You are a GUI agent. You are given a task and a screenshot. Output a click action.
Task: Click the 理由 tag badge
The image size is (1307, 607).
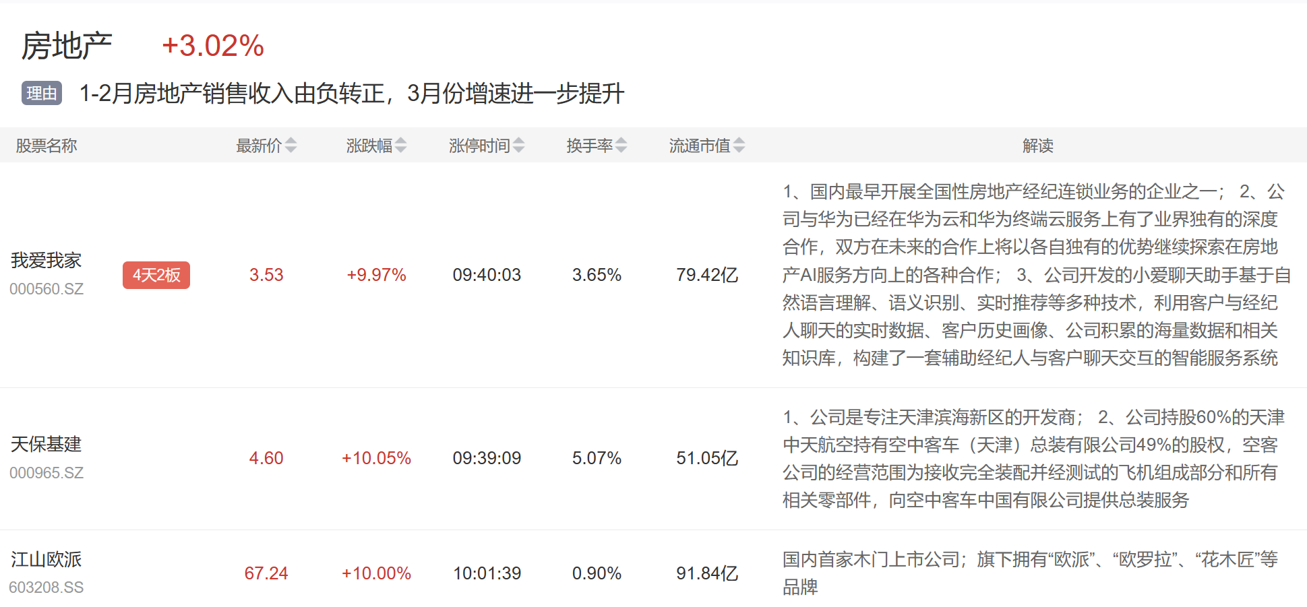42,93
